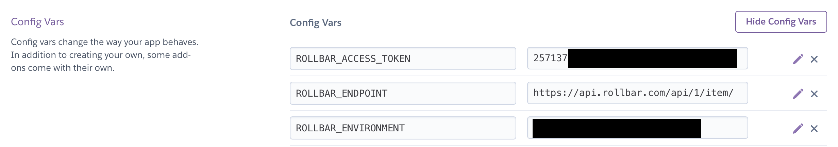Click the sentence 'Config vars change the way your app behaves'
This screenshot has height=147, width=838.
[104, 42]
